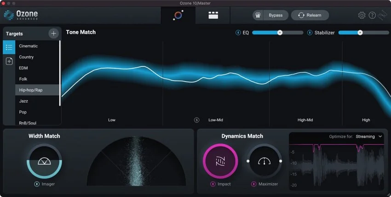391x197 pixels.
Task: Click the Ozone Advanced logo
Action: tap(21, 15)
